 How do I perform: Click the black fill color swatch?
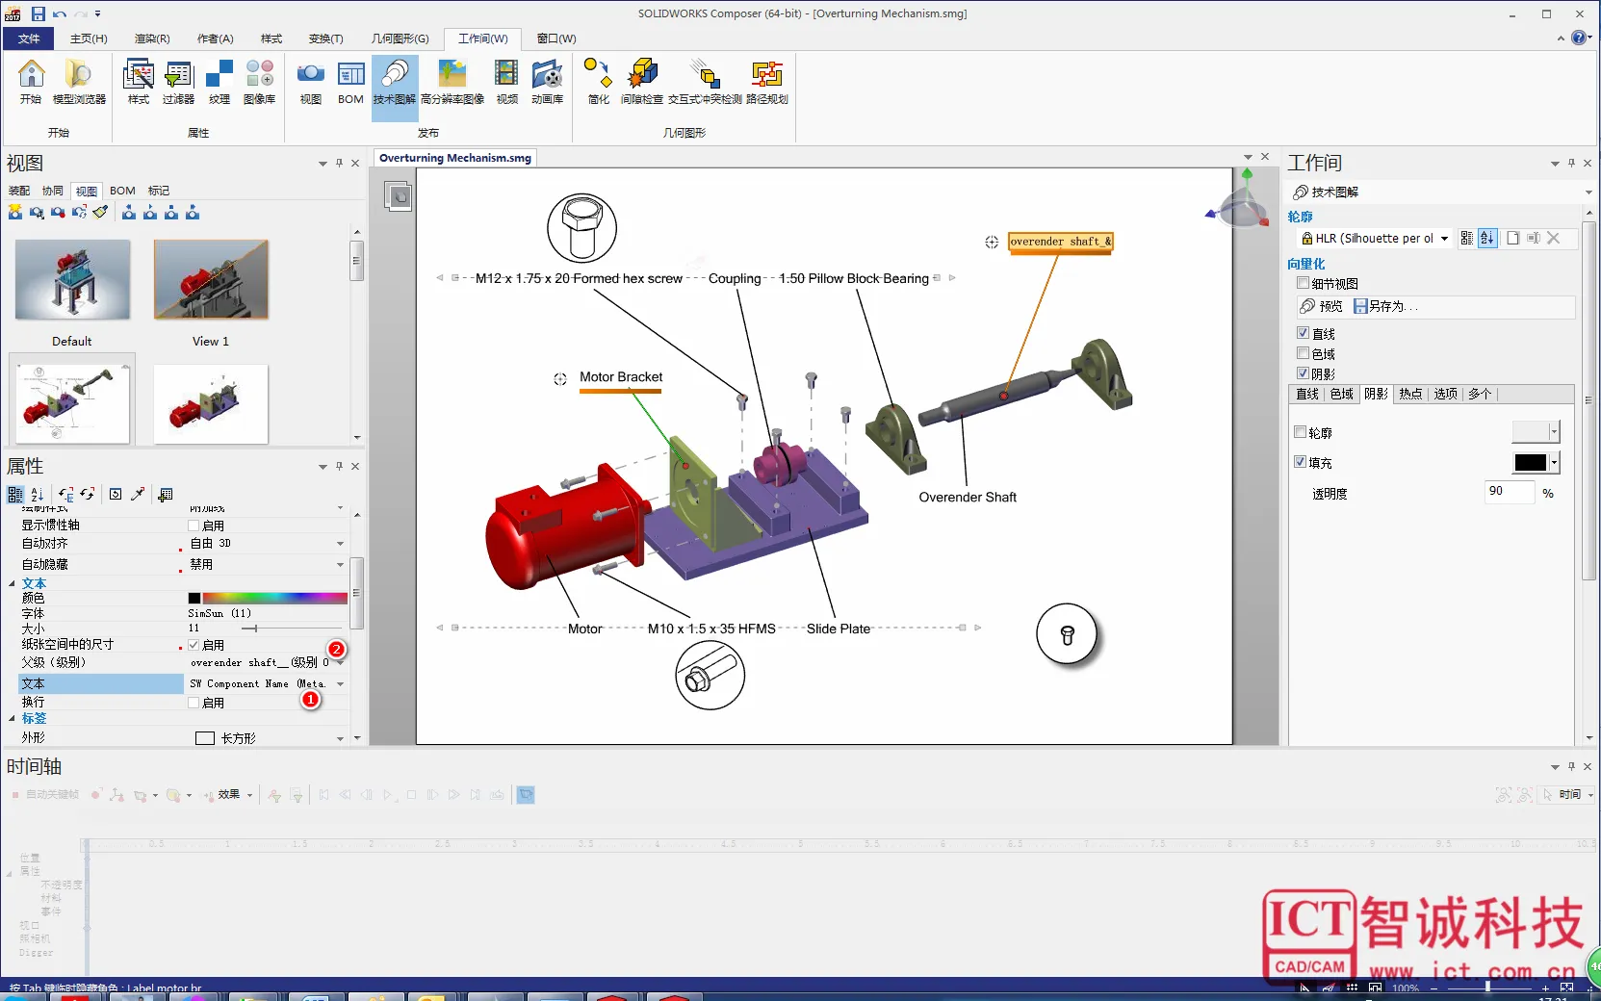point(1530,463)
